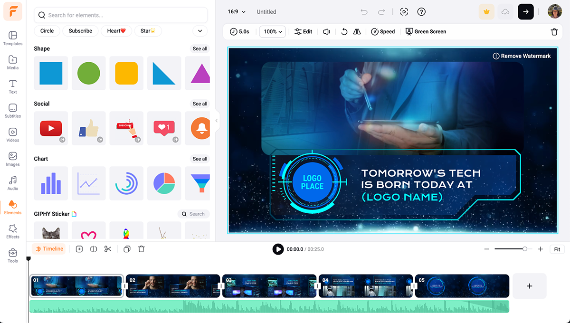Viewport: 570px width, 323px height.
Task: Duplicate the clip using the copy icon
Action: click(x=127, y=248)
